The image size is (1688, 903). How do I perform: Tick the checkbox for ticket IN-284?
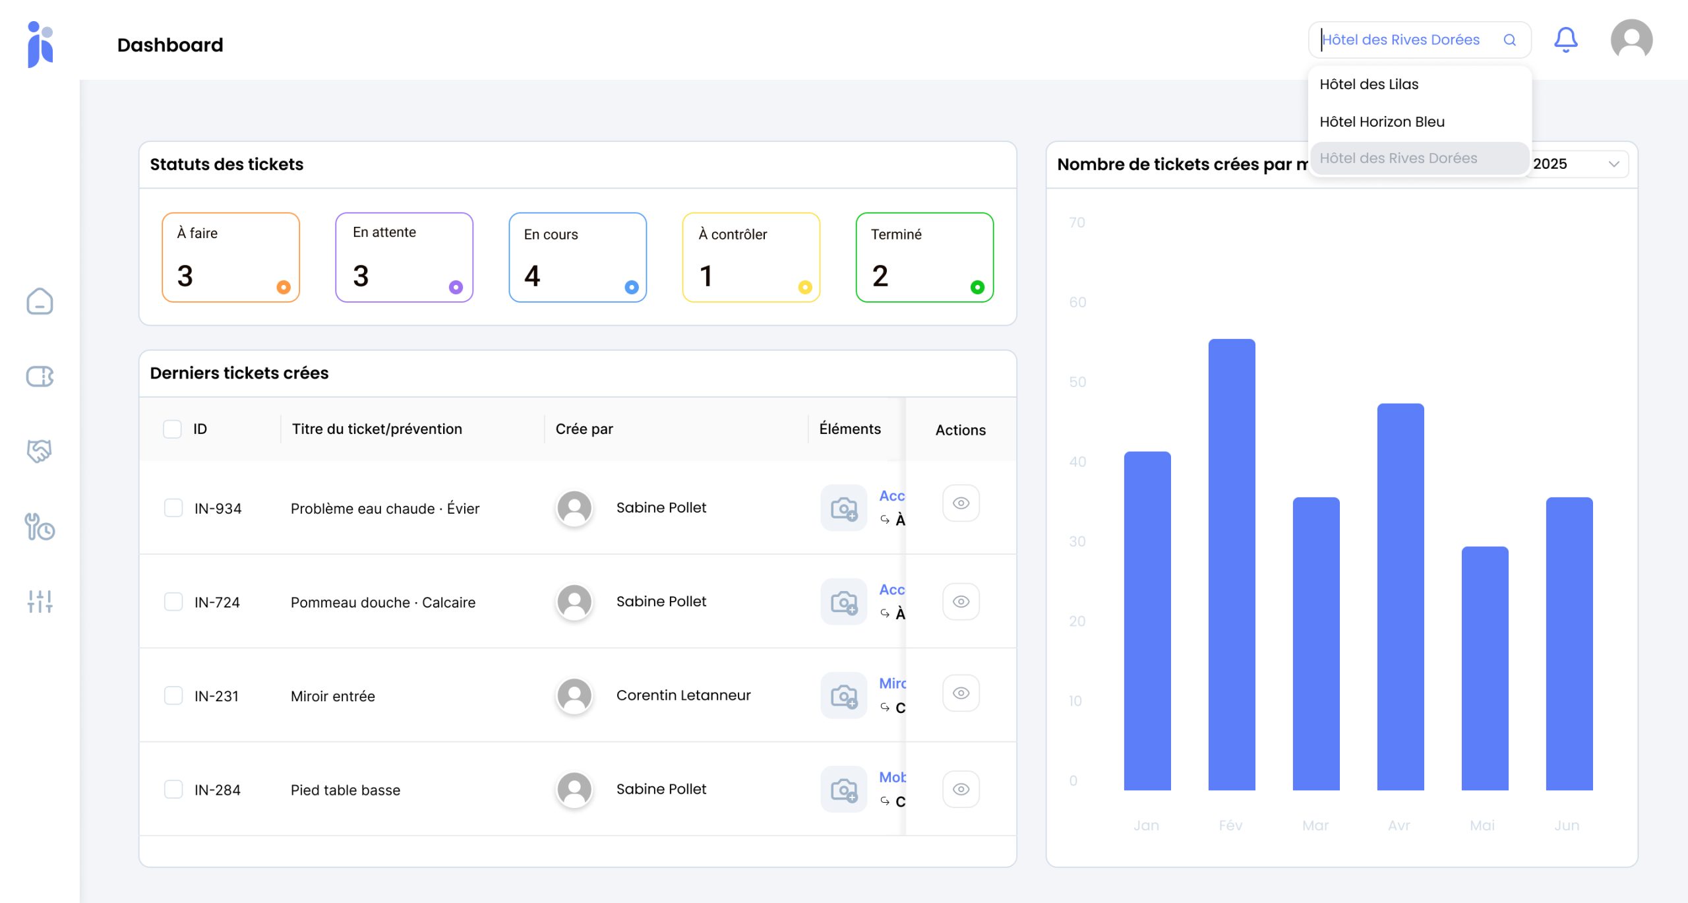[173, 790]
